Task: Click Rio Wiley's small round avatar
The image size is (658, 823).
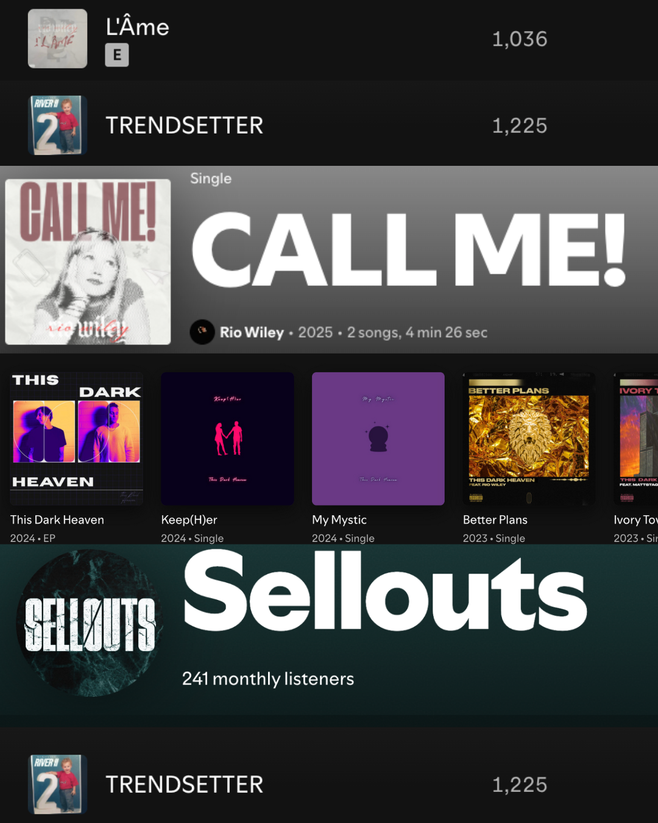Action: coord(202,332)
